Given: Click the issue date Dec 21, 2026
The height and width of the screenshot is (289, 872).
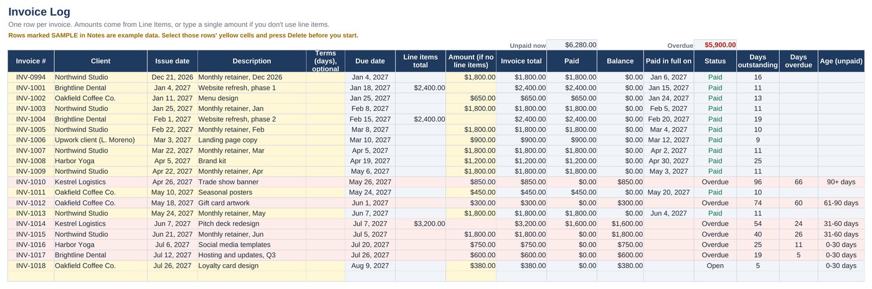Looking at the screenshot, I should pyautogui.click(x=173, y=77).
